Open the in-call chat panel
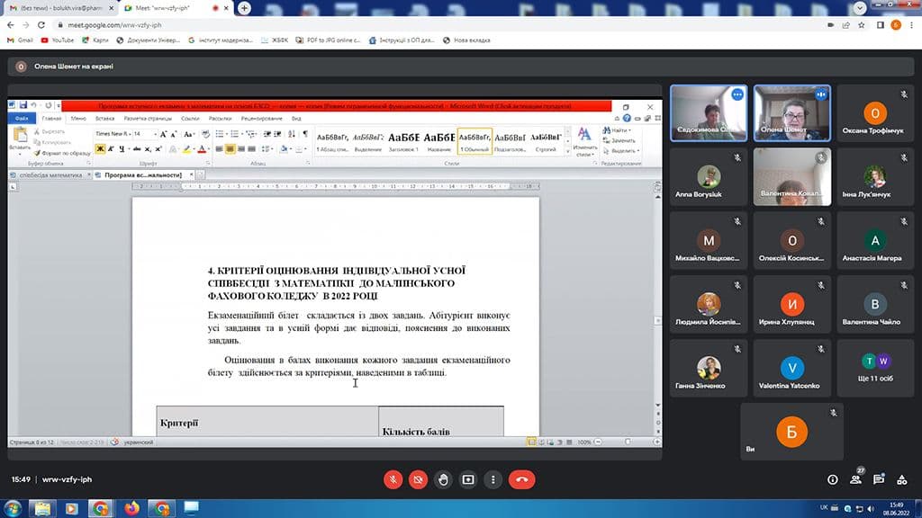Viewport: 922px width, 518px height. (x=879, y=479)
